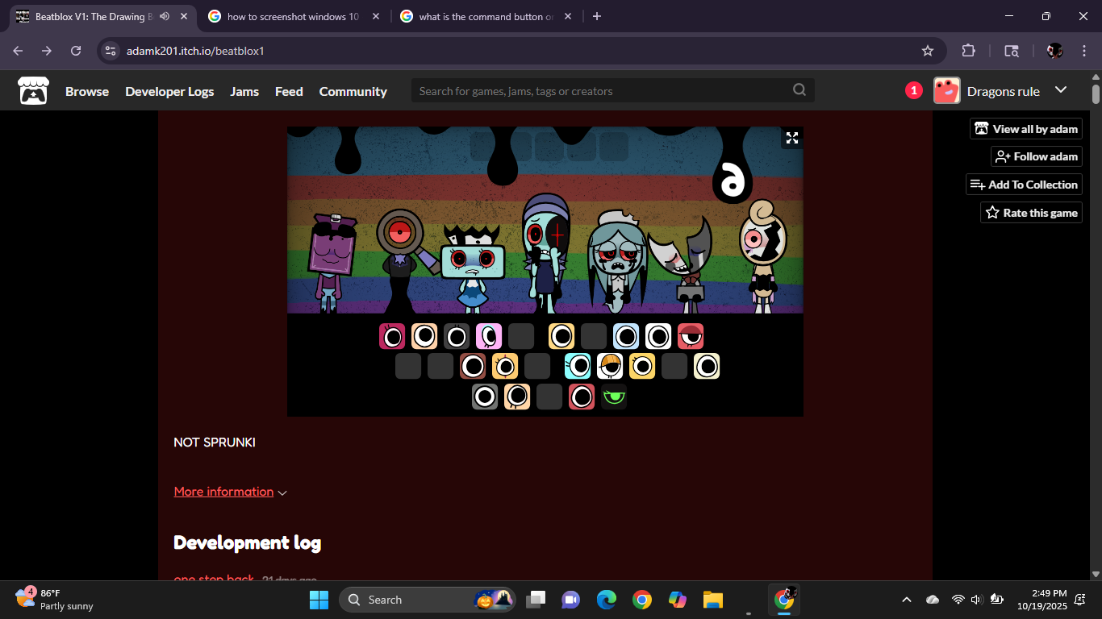Navigate to the Community section
Viewport: 1102px width, 619px height.
coord(353,91)
